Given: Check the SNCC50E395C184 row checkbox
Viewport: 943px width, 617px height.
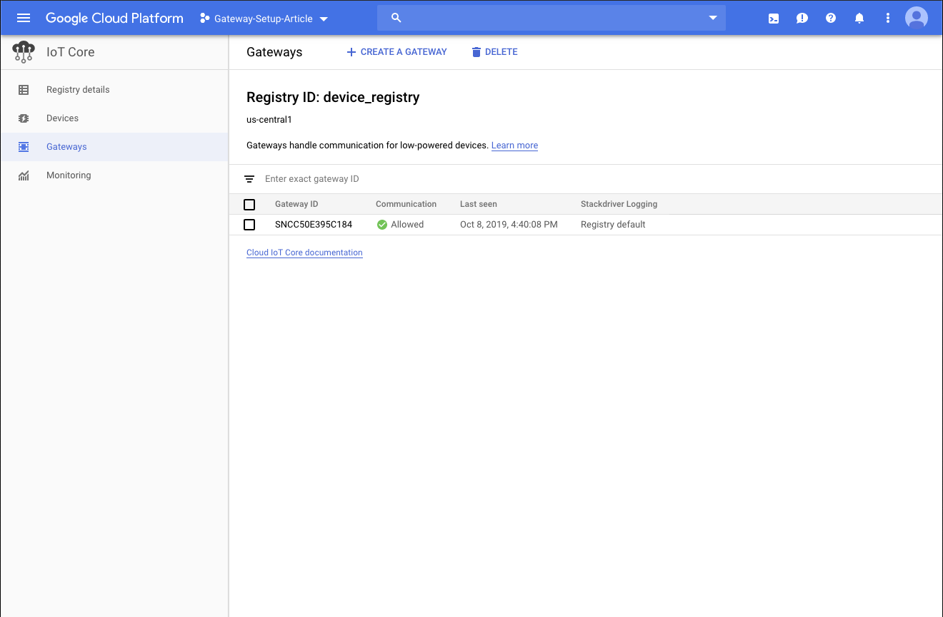Looking at the screenshot, I should (249, 224).
